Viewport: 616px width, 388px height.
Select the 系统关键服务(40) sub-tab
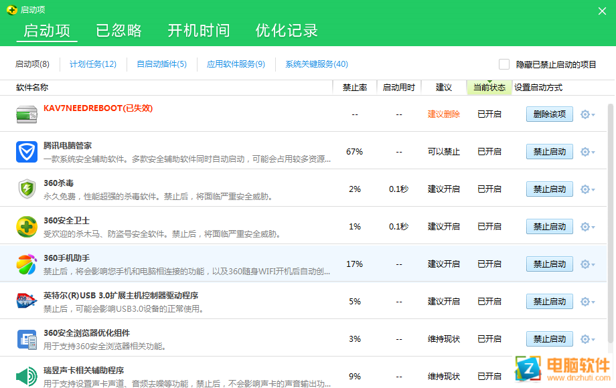coord(317,64)
